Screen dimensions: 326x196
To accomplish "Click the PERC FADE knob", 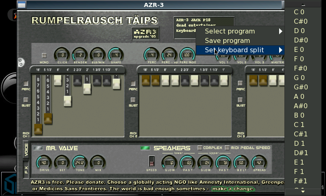I will (187, 55).
